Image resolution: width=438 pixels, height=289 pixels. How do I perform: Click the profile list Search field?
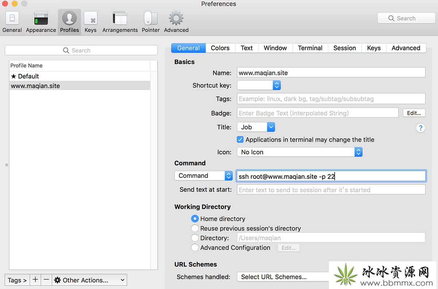click(x=81, y=50)
